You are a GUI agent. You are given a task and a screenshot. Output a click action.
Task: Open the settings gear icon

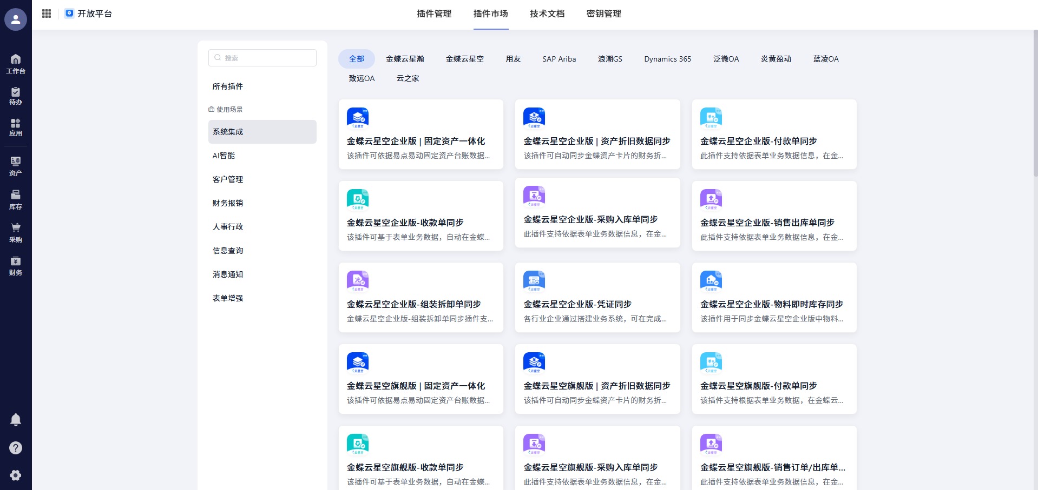tap(16, 475)
